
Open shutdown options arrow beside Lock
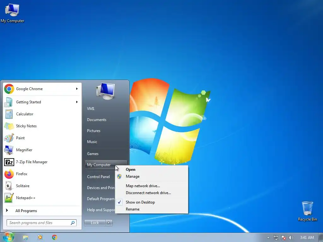coord(109,223)
